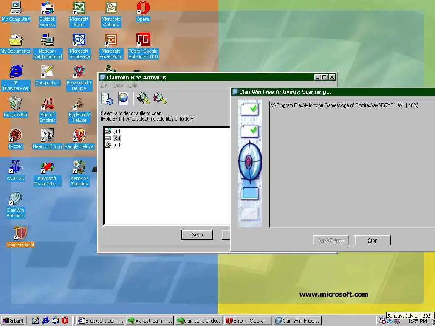Switch to warpstream taskbar window

(150, 321)
